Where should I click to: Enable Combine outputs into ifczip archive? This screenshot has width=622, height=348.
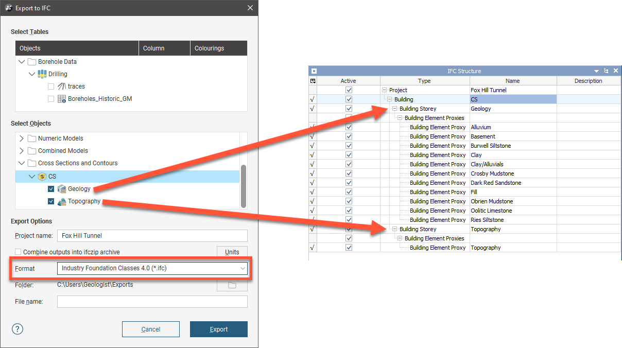click(x=19, y=252)
